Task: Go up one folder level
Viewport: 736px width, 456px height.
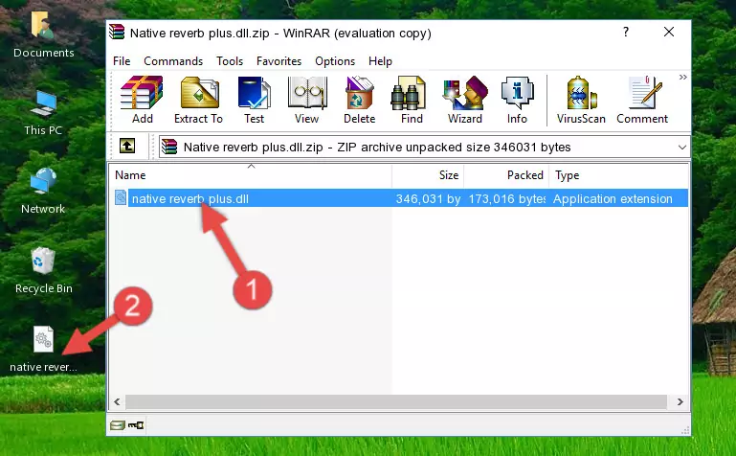Action: [127, 146]
